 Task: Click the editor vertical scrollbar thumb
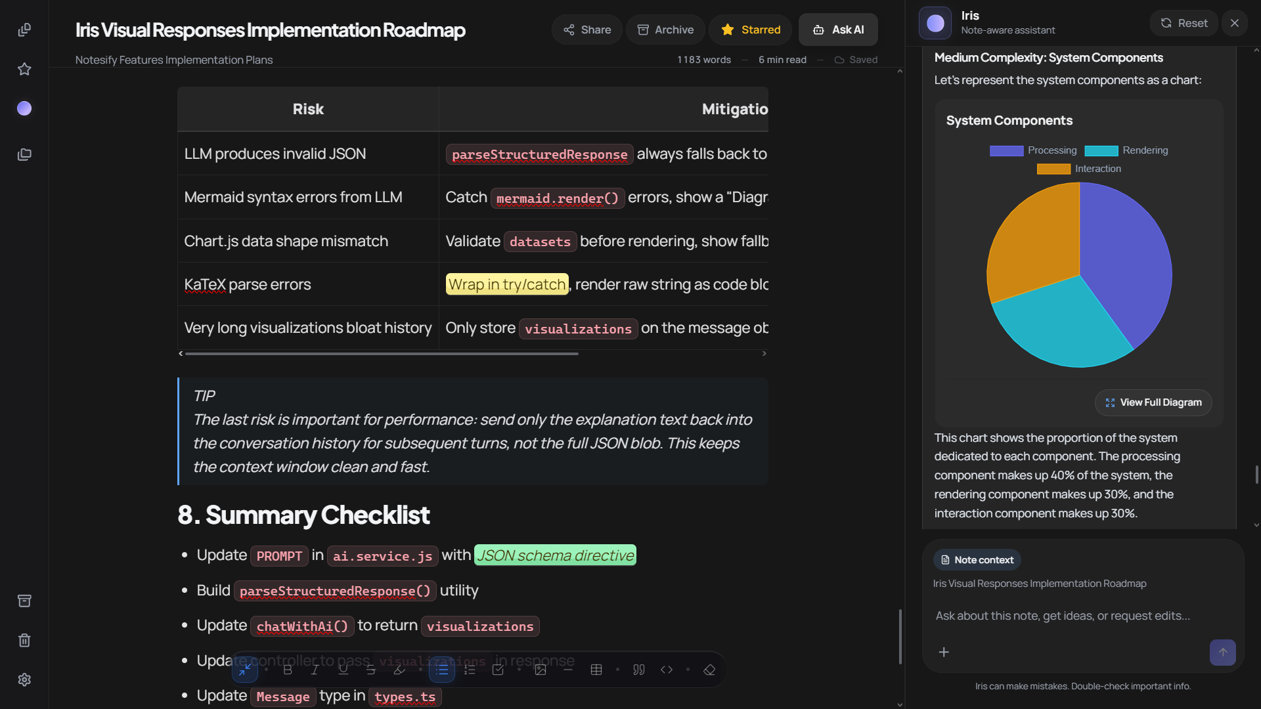(x=900, y=637)
